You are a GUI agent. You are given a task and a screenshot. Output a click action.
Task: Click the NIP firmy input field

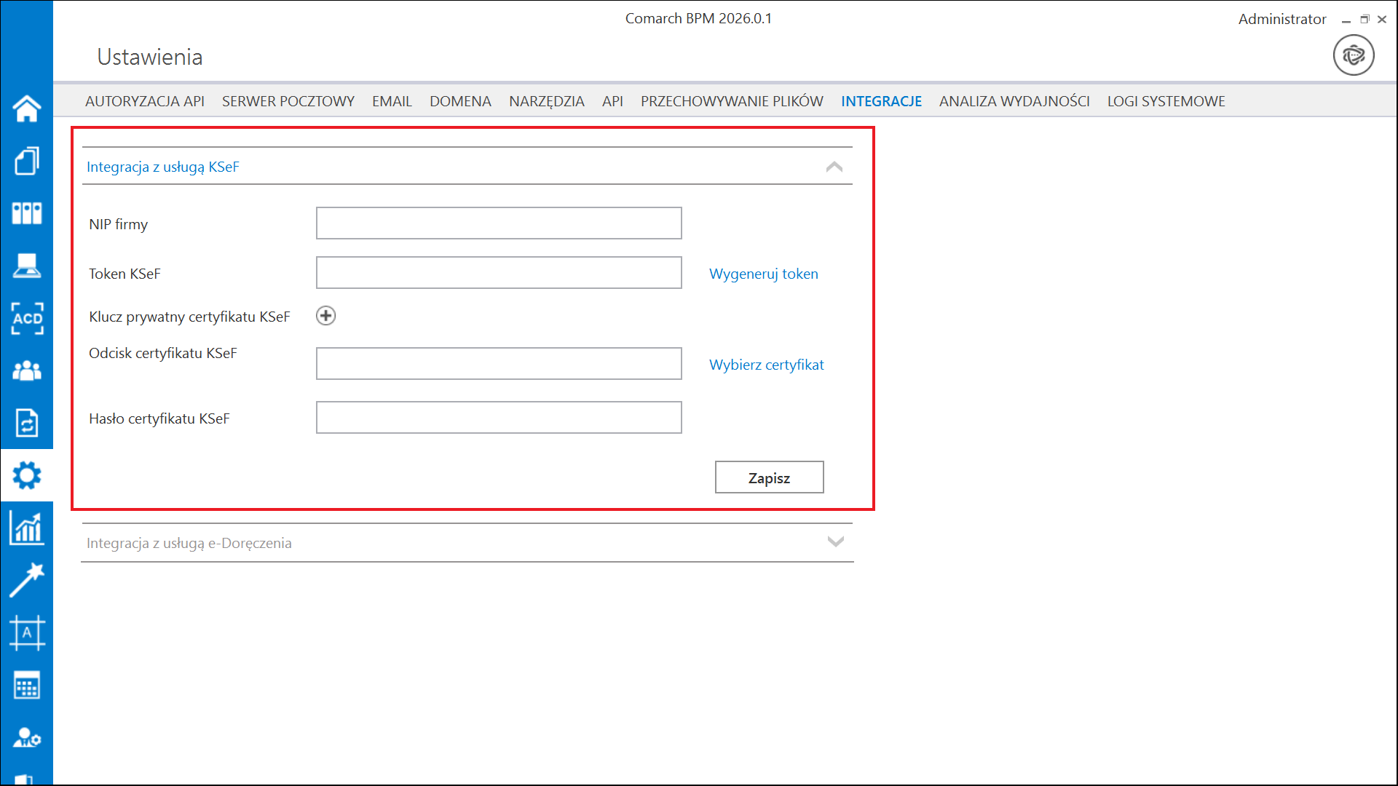point(498,223)
